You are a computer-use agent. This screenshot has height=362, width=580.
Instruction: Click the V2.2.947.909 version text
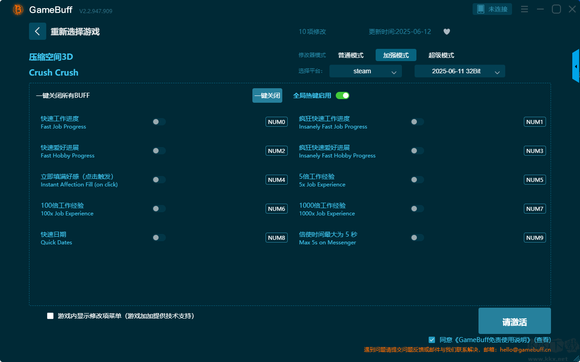(x=96, y=11)
